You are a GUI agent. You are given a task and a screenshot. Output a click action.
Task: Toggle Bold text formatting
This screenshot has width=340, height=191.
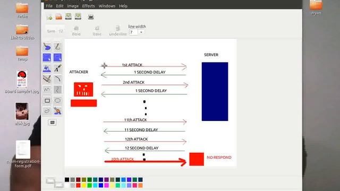click(76, 31)
